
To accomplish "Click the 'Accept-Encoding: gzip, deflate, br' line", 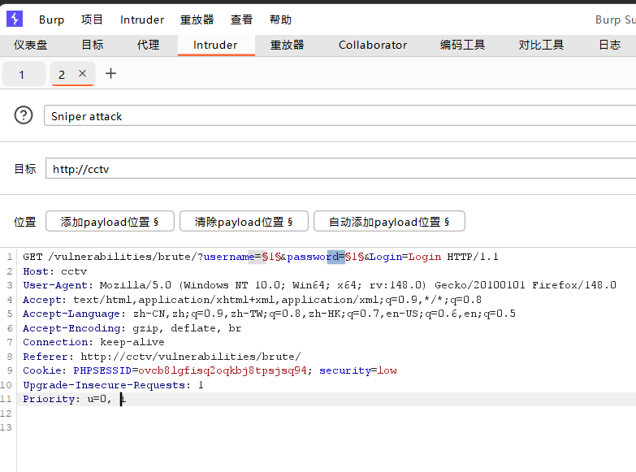I will tap(132, 328).
